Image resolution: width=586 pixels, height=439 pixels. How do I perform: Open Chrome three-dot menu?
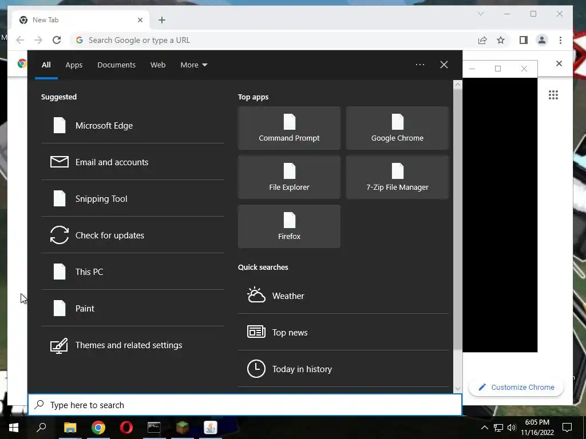click(560, 40)
